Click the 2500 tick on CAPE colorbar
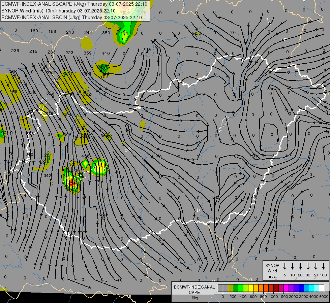Viewport: 330px width, 303px height. 303,297
